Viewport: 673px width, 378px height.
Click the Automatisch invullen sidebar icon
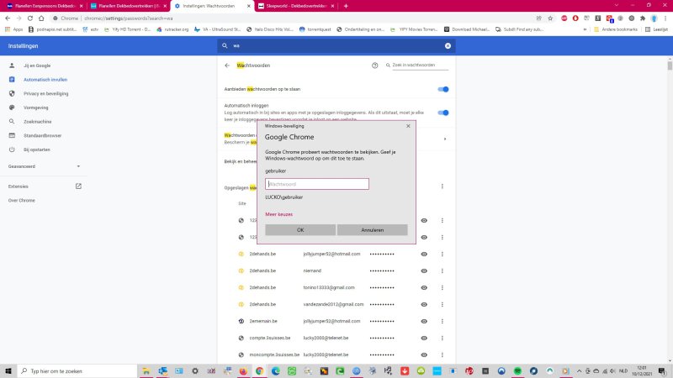(12, 79)
